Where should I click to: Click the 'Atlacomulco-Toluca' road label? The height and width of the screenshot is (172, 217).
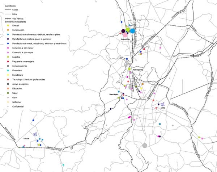click(10, 134)
